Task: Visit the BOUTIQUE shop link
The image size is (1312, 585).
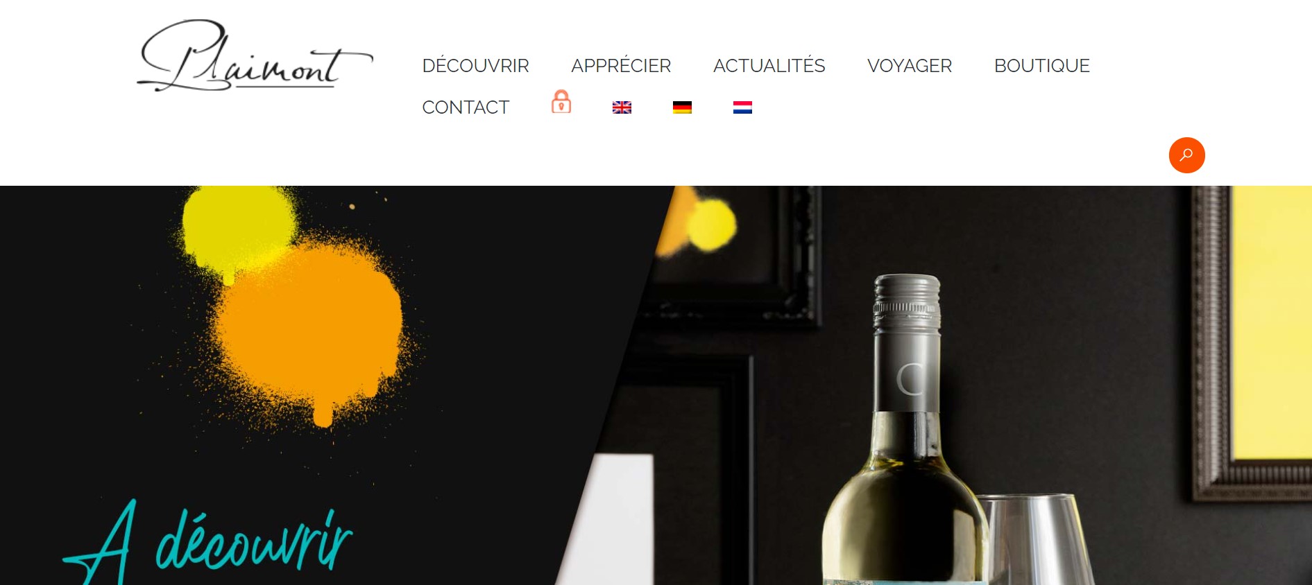Action: point(1041,66)
